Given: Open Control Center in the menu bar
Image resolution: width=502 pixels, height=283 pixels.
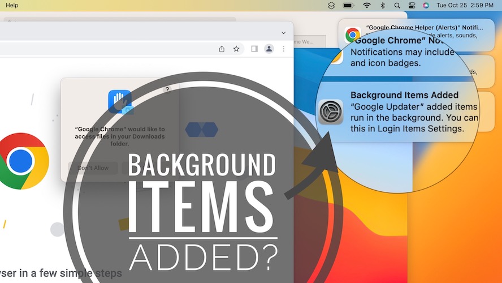Looking at the screenshot, I should [x=412, y=5].
